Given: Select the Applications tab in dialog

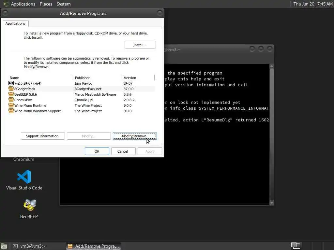Looking at the screenshot, I should pos(15,23).
